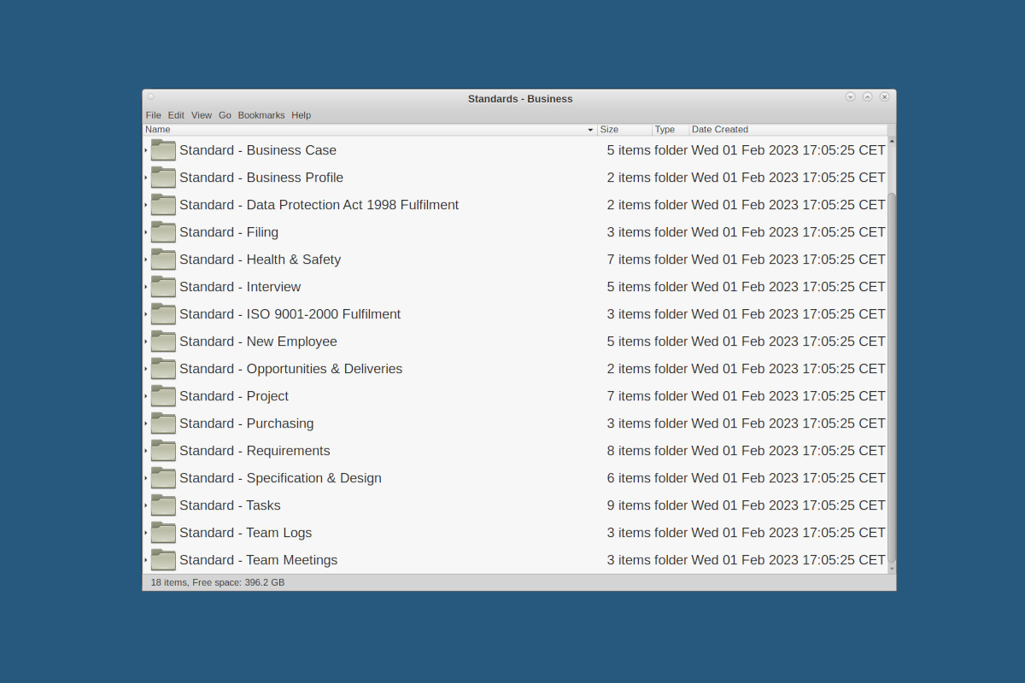Screen dimensions: 1025x683
Task: Click the scrollbar up arrow
Action: pyautogui.click(x=892, y=140)
